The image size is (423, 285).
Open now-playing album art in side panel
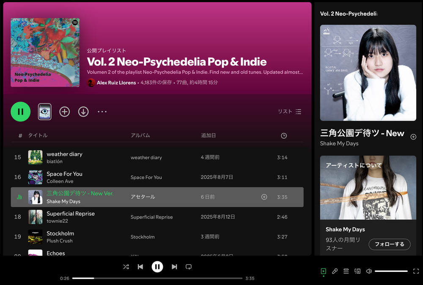click(x=368, y=73)
